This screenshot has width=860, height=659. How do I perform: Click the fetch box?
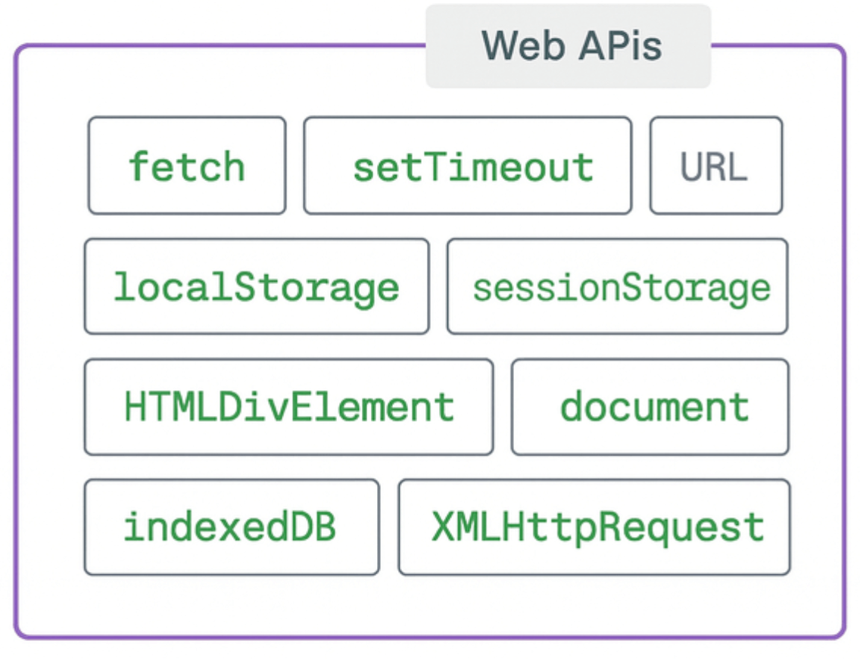click(x=187, y=166)
